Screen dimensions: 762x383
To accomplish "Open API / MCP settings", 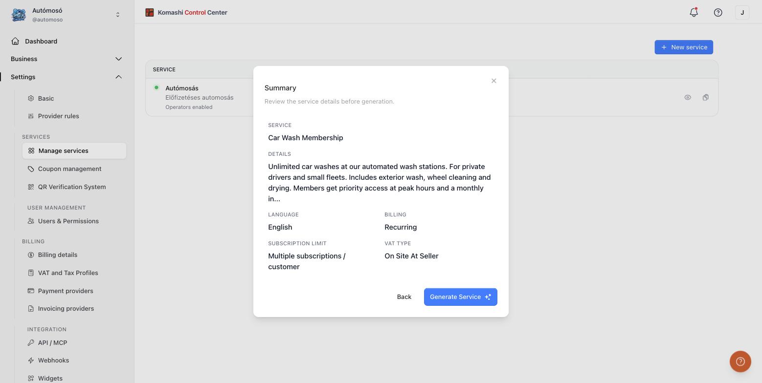I will coord(52,342).
